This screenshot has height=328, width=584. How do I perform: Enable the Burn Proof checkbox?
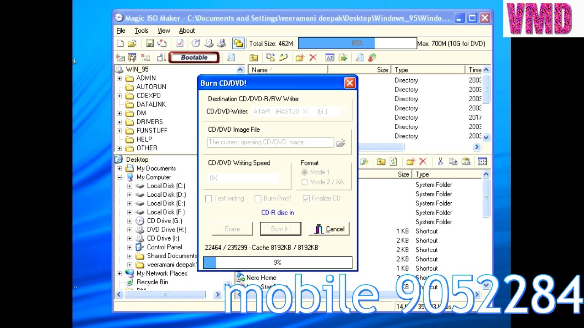click(258, 199)
